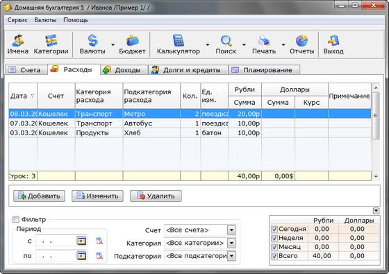Select the Метро expense row

(x=190, y=114)
